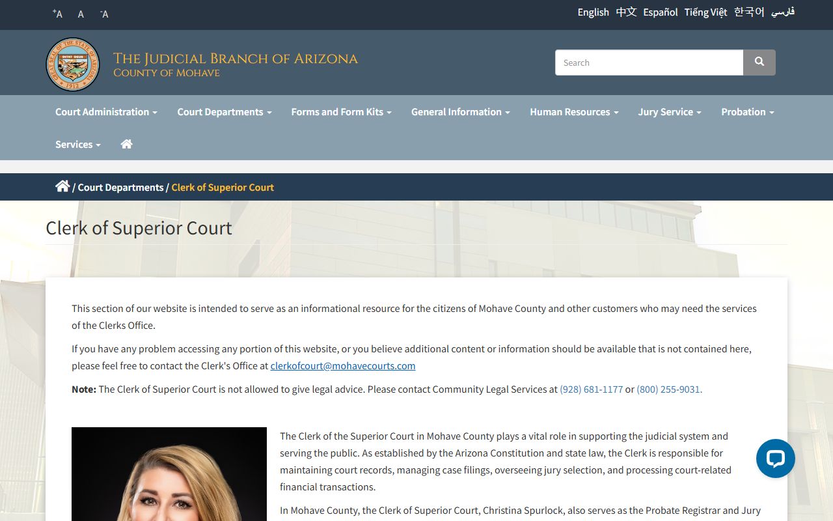
Task: Open Services dropdown menu
Action: (78, 145)
